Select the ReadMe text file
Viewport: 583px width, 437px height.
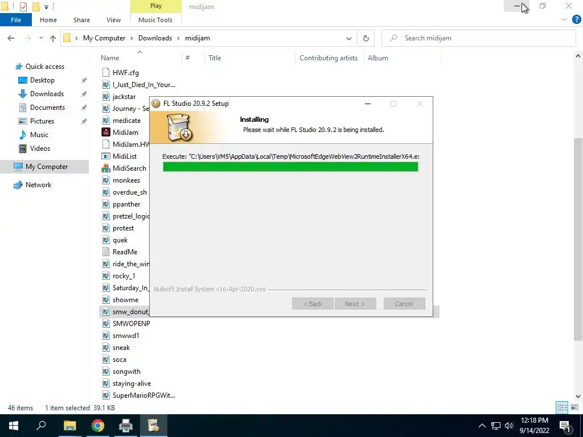125,252
